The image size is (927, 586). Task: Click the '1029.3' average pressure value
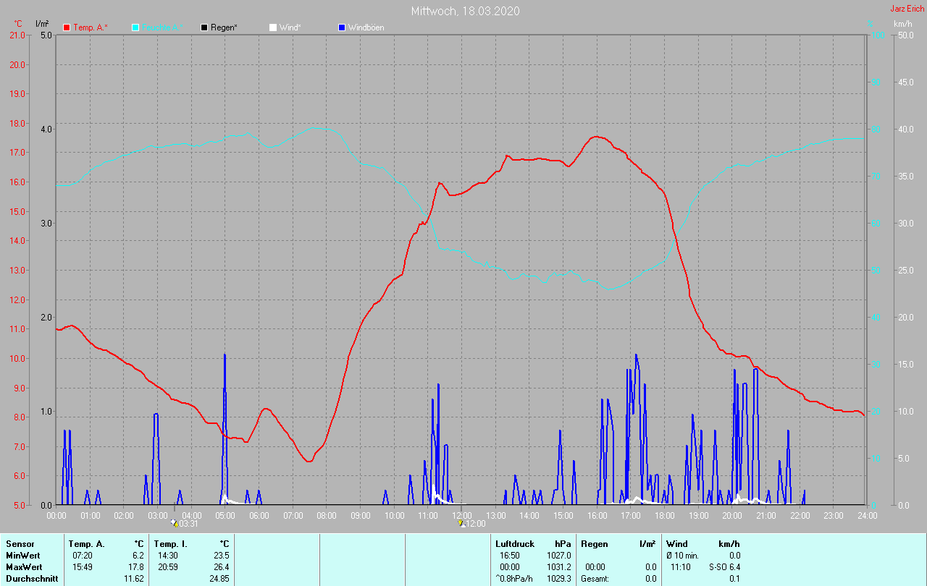[x=558, y=579]
